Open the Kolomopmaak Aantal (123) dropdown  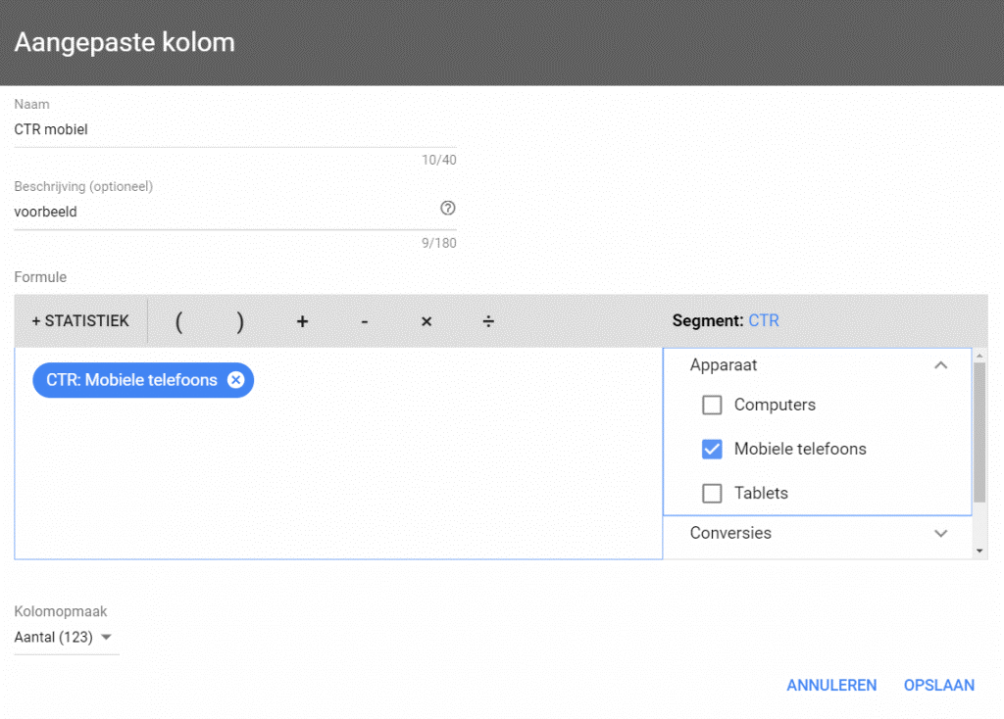coord(65,638)
